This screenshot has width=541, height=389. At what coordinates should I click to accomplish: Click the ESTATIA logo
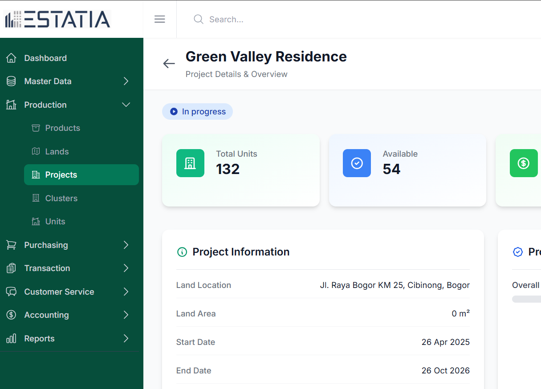[57, 19]
